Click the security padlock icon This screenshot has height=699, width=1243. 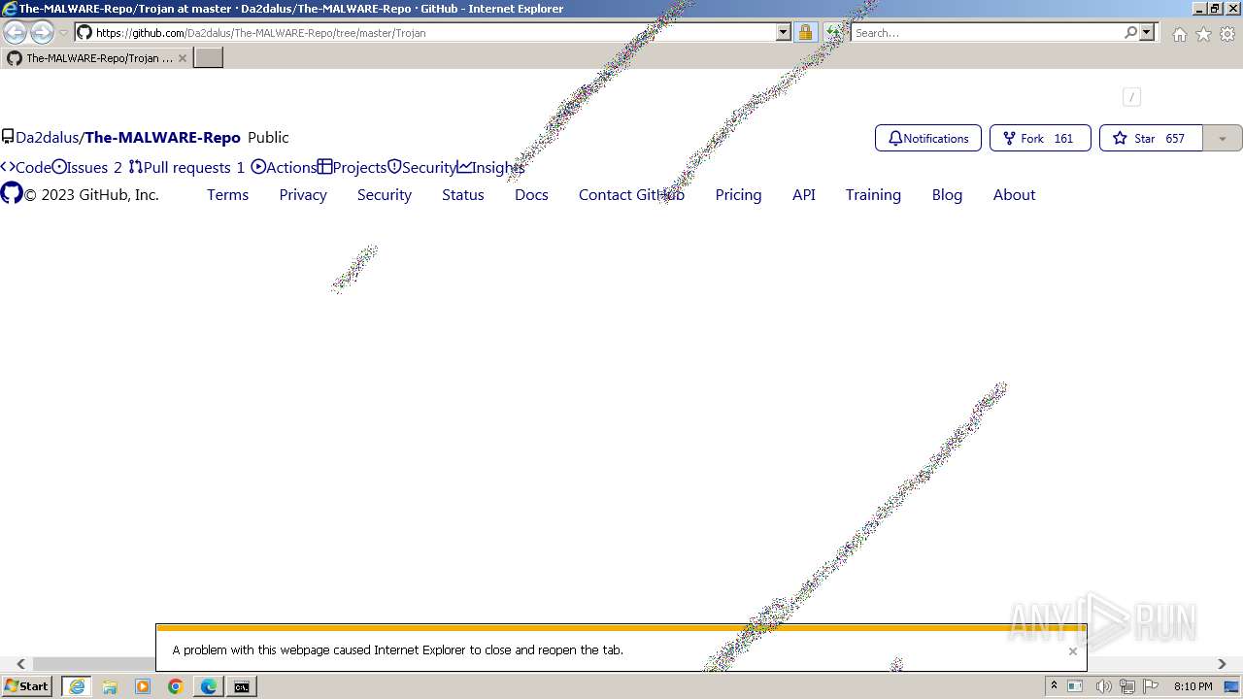pos(805,32)
